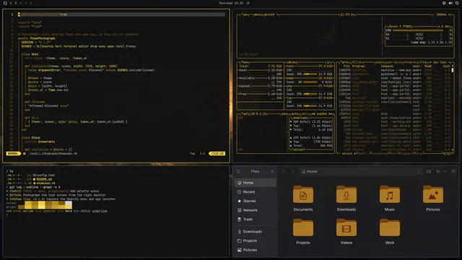The image size is (462, 260).
Task: Click the Thursday 21:23 clock
Action: coord(231,3)
